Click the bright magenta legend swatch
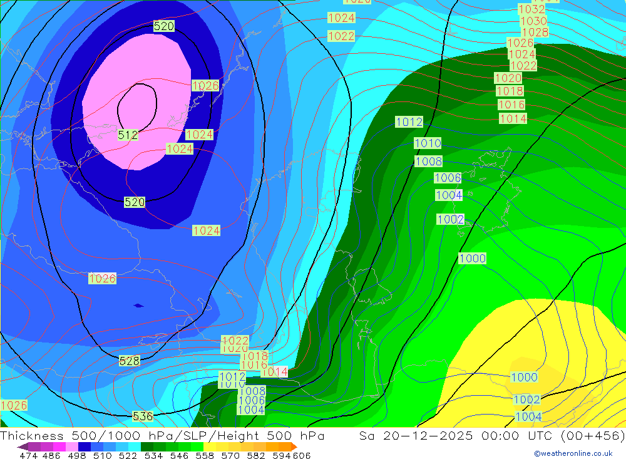Viewport: 626px width, 459px height. (59, 446)
